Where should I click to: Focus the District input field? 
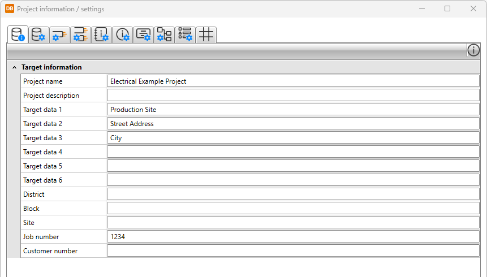pyautogui.click(x=292, y=194)
